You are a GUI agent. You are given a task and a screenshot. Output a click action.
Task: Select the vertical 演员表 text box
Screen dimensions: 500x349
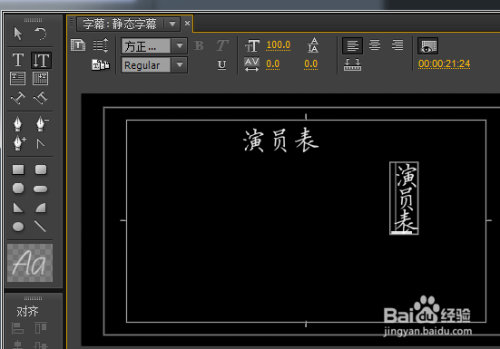coord(404,198)
